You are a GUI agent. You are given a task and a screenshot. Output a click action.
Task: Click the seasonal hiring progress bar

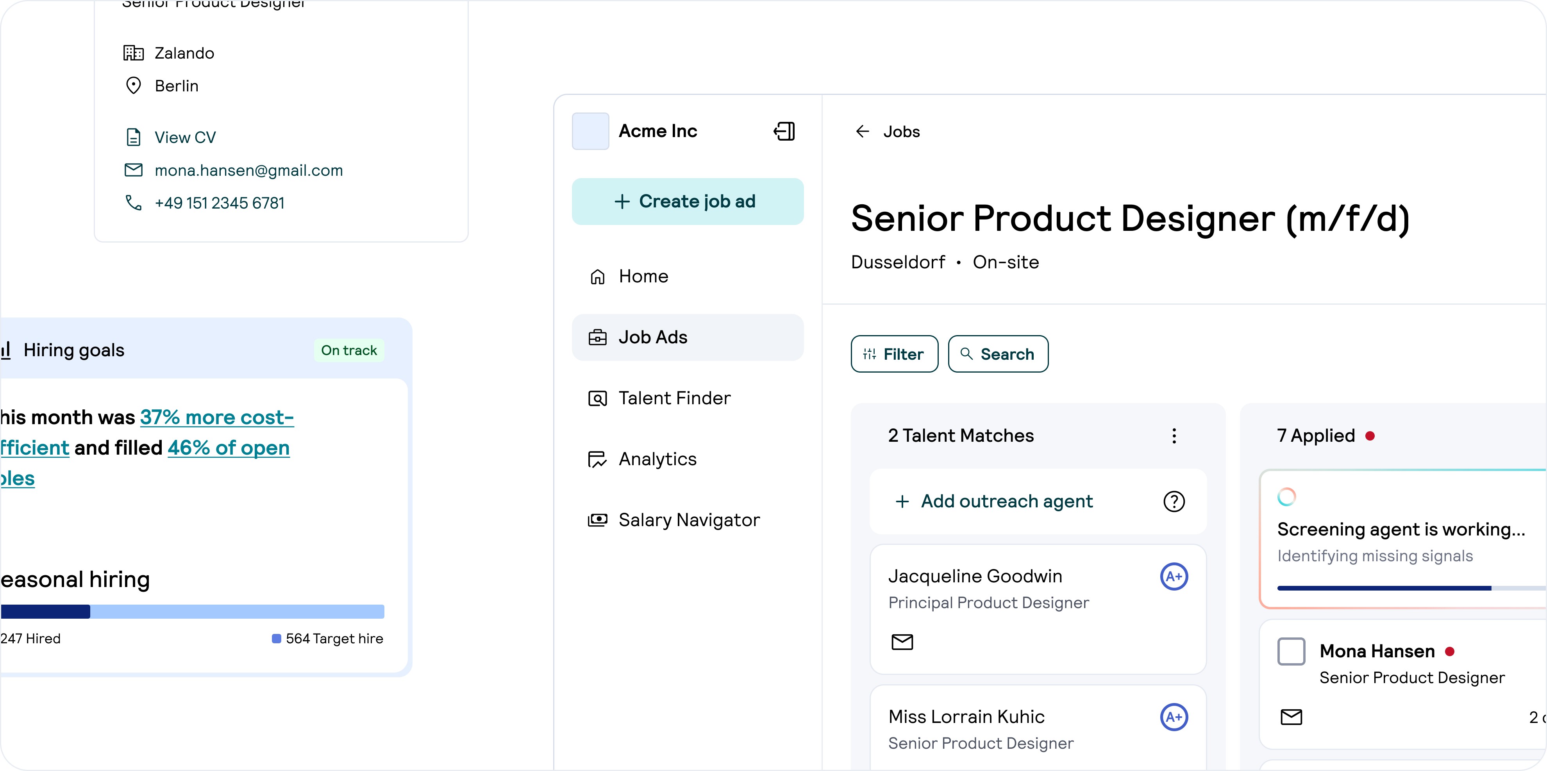pyautogui.click(x=192, y=612)
